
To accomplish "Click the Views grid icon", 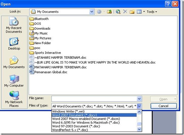I will [139, 12].
